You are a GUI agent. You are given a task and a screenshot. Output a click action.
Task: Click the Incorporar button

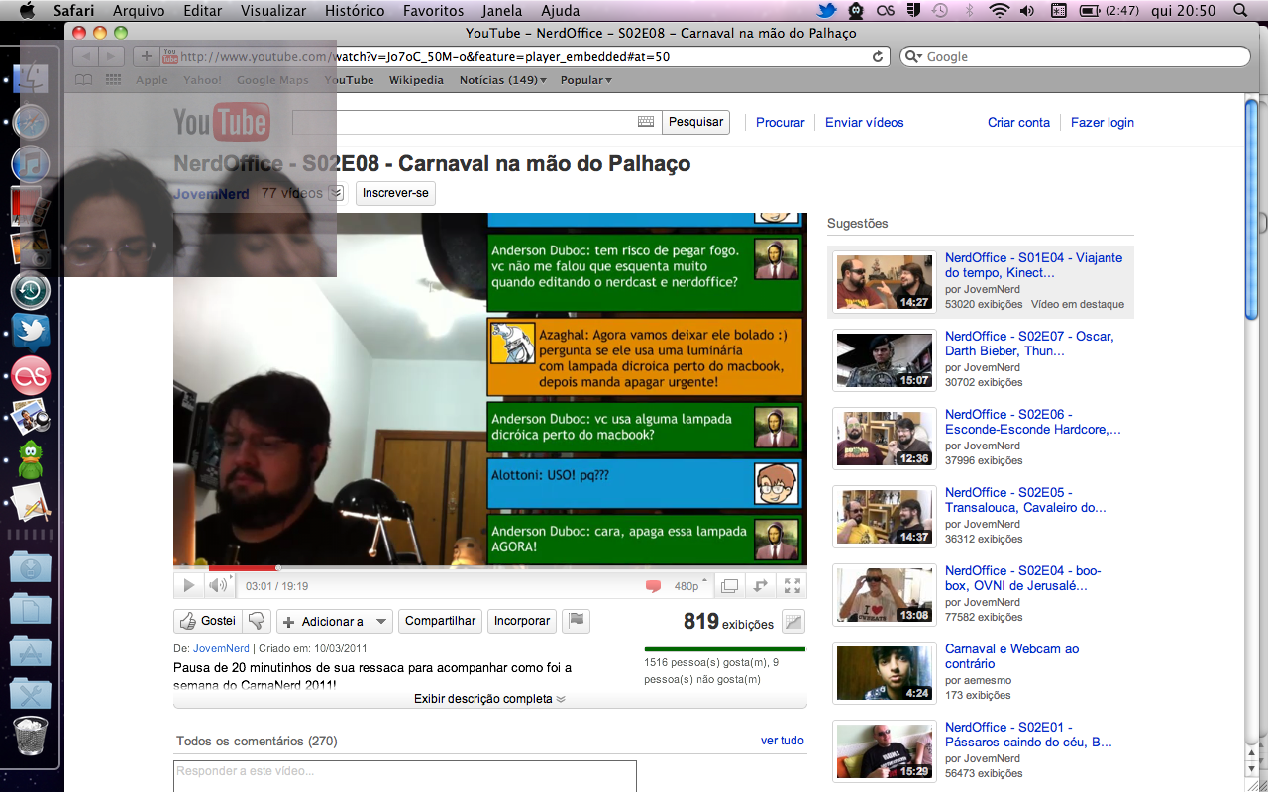point(522,621)
